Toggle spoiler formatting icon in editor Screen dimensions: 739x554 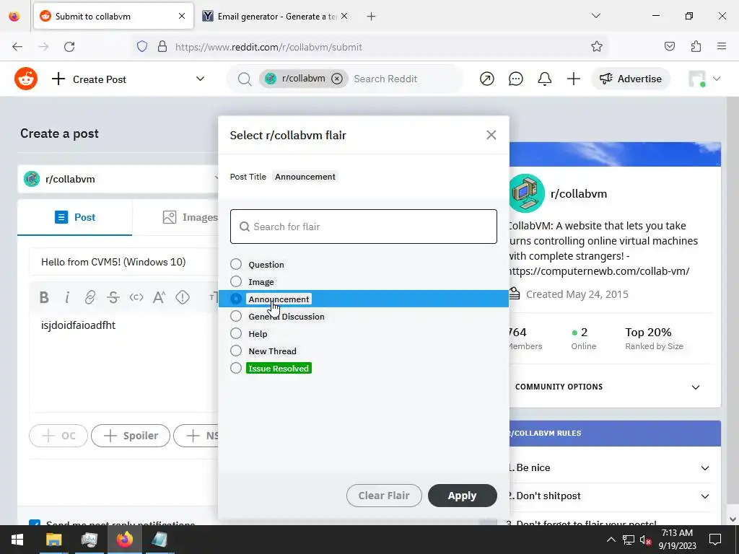[183, 297]
